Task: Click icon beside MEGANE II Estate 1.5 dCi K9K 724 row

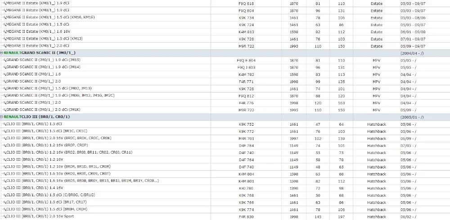Action: (x=4, y=25)
